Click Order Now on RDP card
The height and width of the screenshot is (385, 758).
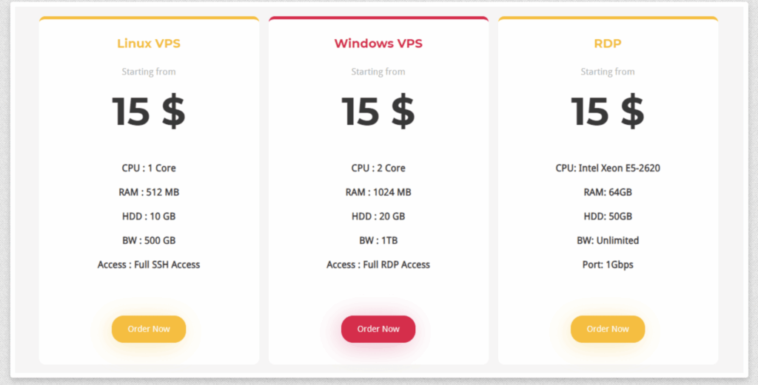(x=608, y=329)
